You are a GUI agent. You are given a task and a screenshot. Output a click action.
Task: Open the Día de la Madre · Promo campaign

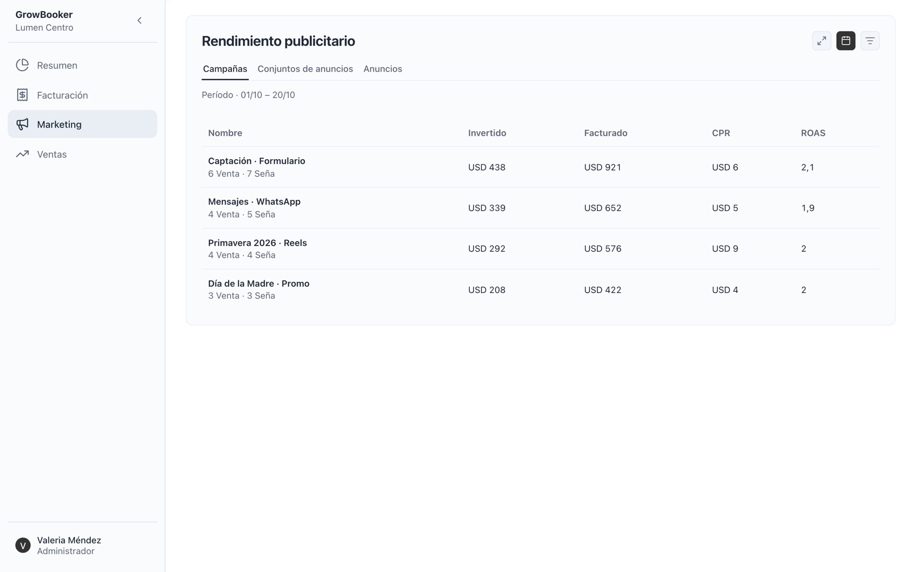point(540,289)
